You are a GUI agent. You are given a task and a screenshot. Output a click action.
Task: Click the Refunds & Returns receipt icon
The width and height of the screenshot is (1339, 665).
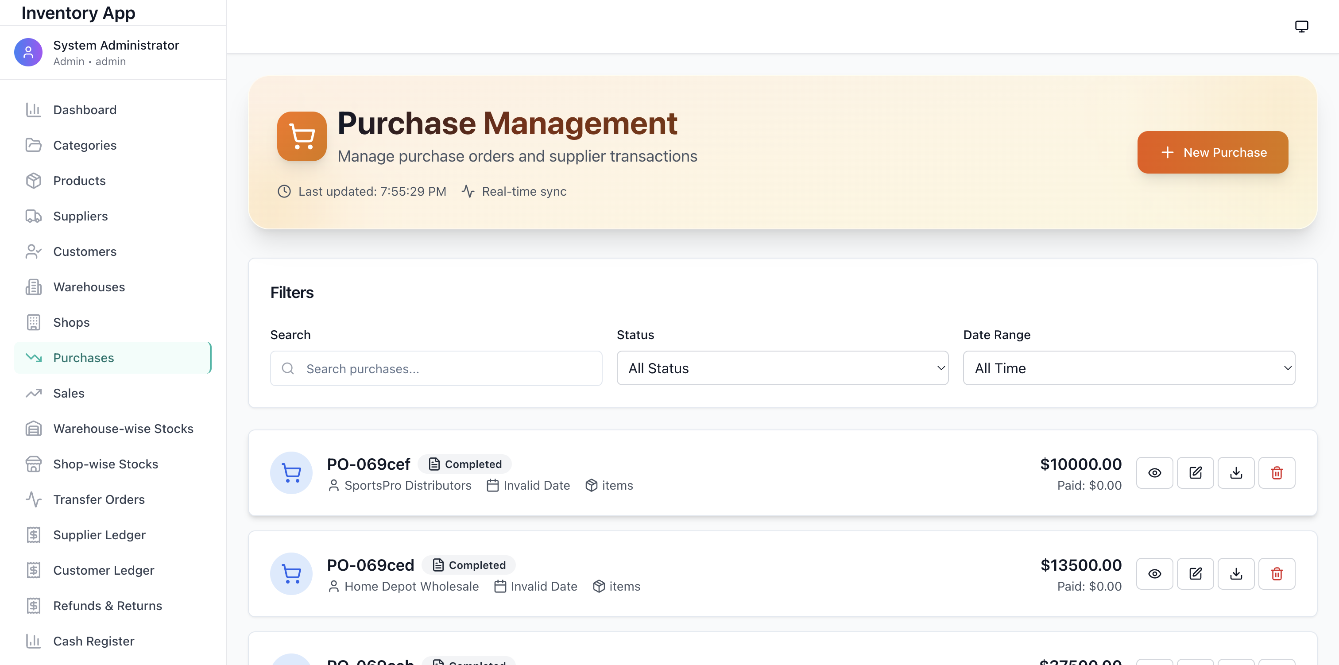33,605
